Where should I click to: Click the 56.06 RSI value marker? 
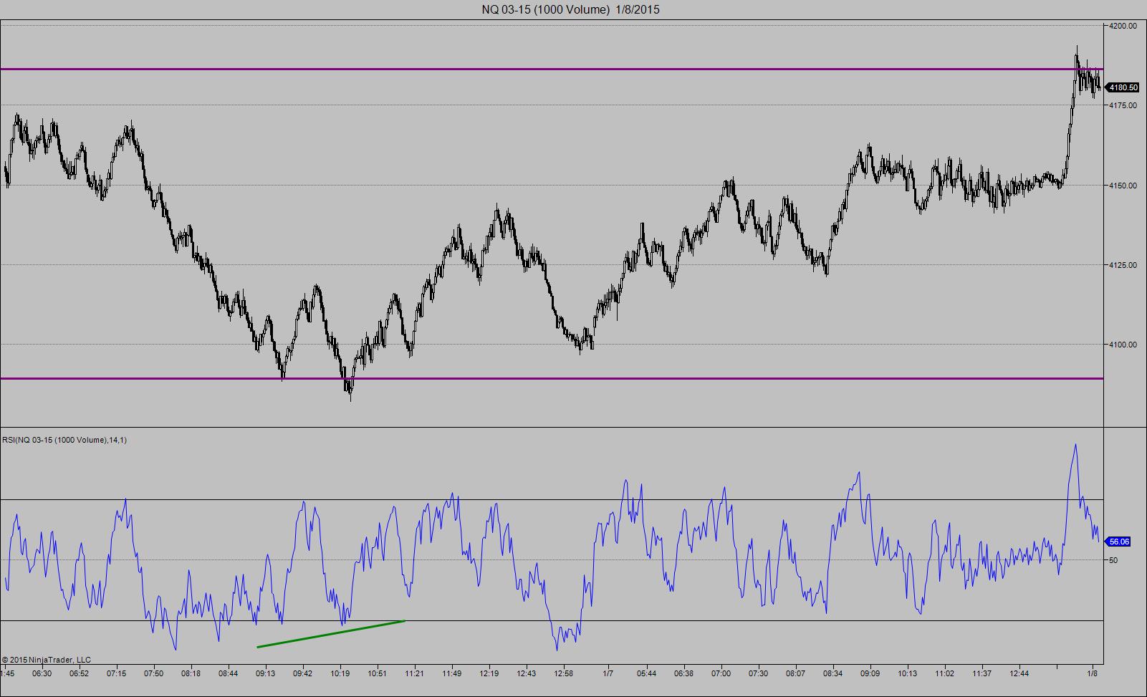pos(1119,542)
